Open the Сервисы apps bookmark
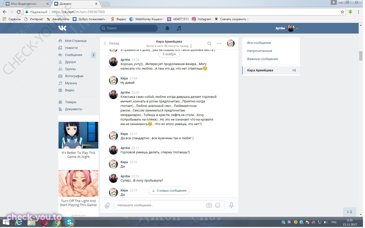The image size is (365, 228). pyautogui.click(x=12, y=19)
